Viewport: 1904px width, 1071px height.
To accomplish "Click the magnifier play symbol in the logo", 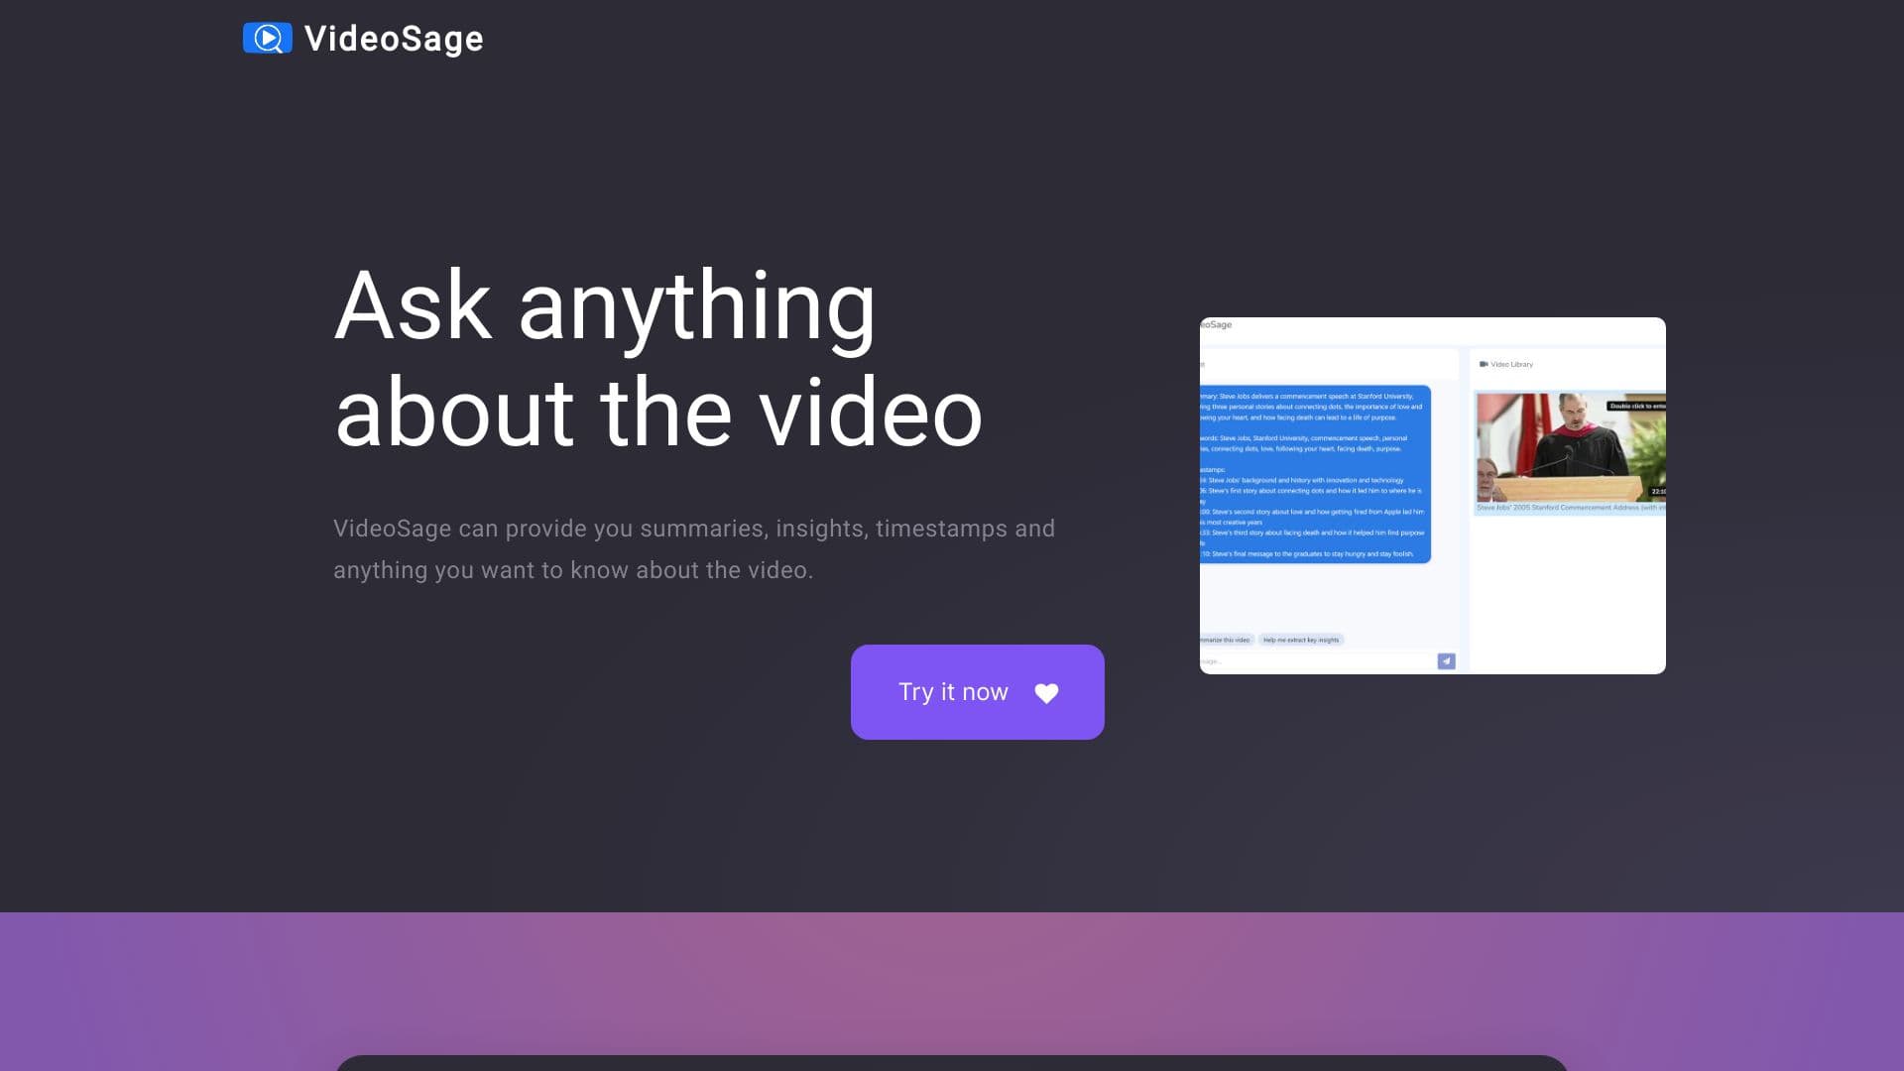I will [x=266, y=38].
